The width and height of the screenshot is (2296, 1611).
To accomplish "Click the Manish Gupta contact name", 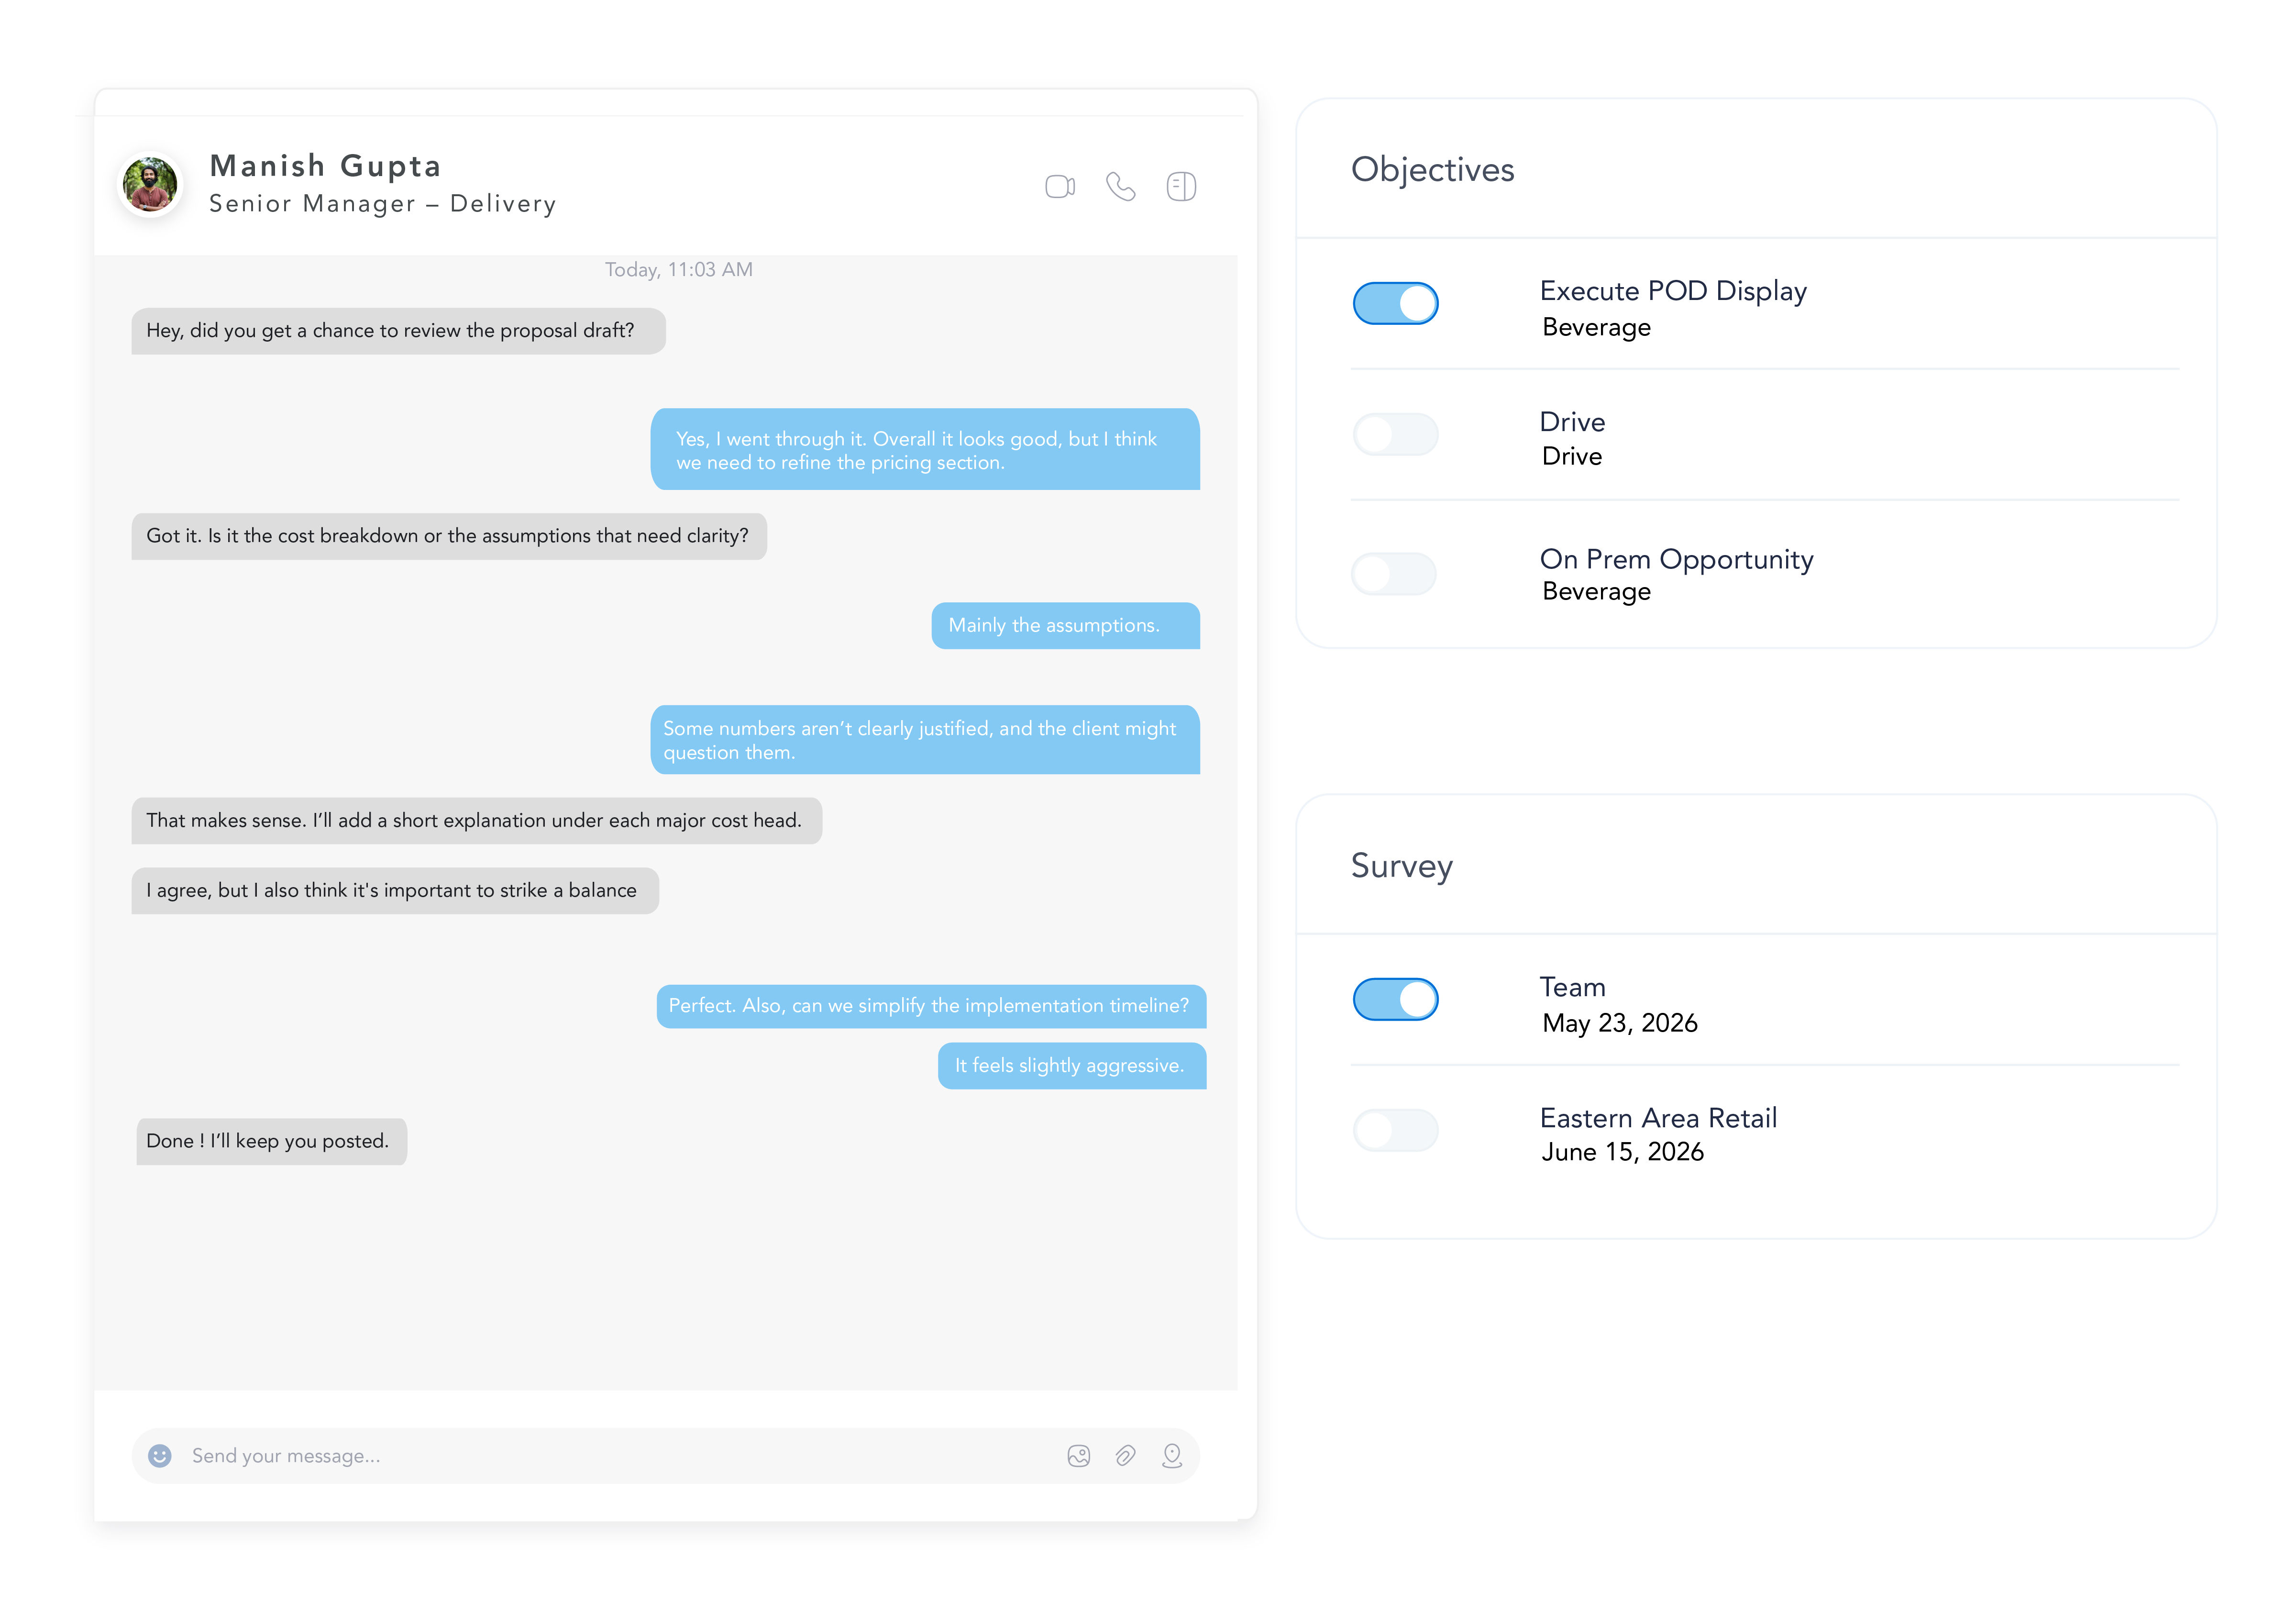I will coord(325,166).
